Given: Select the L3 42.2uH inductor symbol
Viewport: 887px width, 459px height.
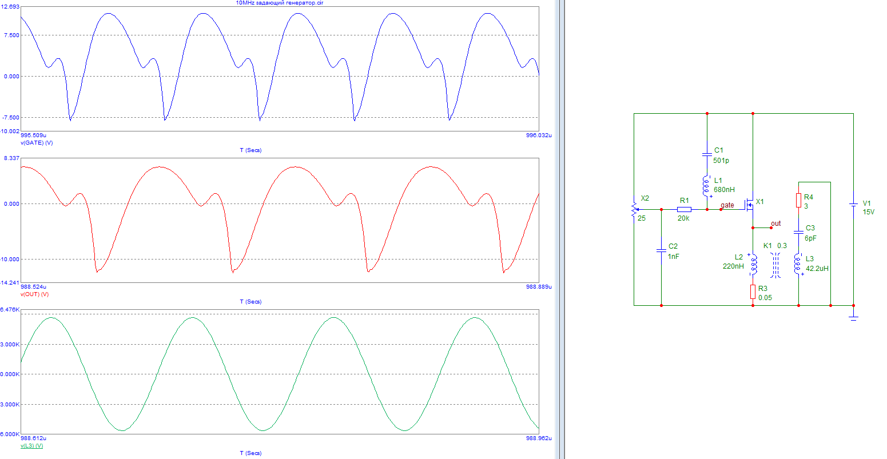Looking at the screenshot, I should click(798, 264).
